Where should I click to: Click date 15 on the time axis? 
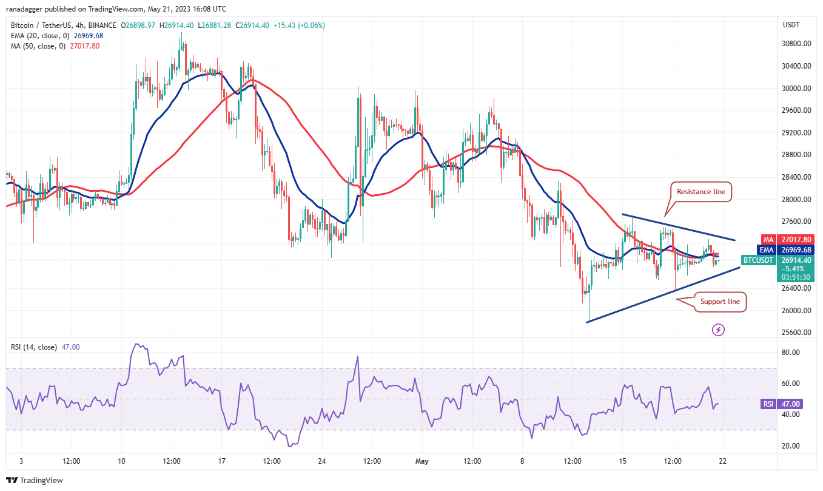pyautogui.click(x=622, y=461)
